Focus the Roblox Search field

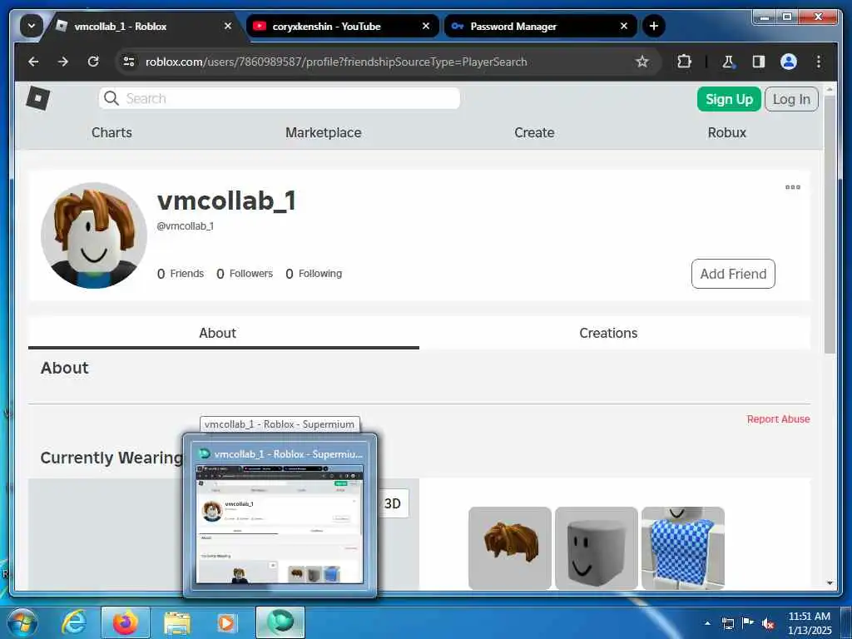coord(280,98)
